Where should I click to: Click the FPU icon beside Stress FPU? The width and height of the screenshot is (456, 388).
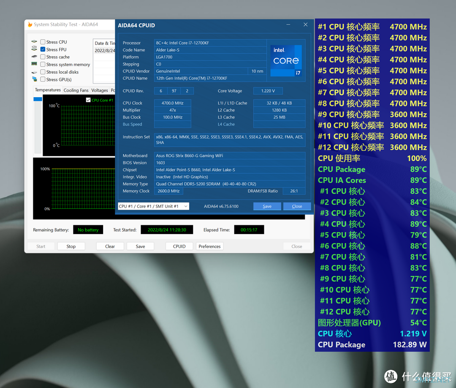click(x=34, y=49)
